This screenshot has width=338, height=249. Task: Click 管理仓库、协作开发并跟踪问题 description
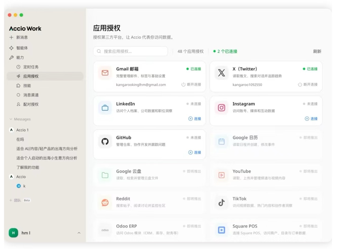141,144
